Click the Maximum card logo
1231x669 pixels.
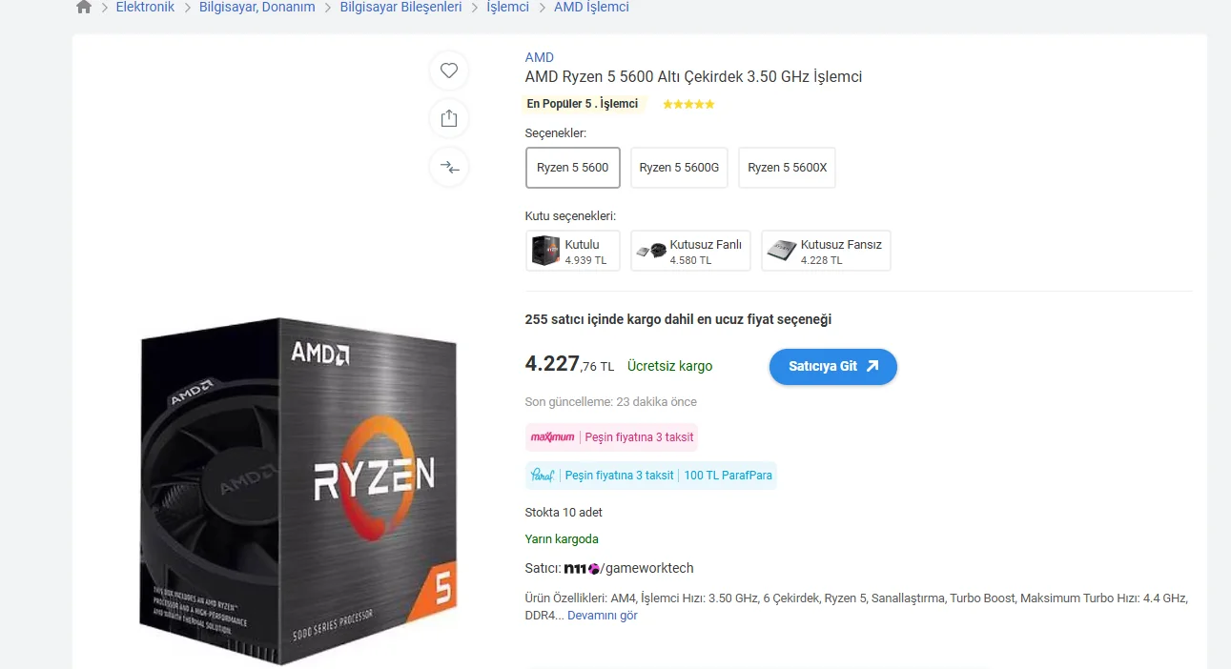pos(553,437)
